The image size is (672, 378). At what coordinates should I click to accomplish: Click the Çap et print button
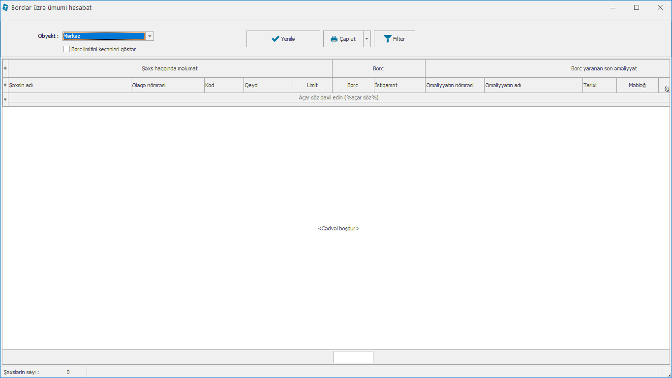tap(343, 39)
